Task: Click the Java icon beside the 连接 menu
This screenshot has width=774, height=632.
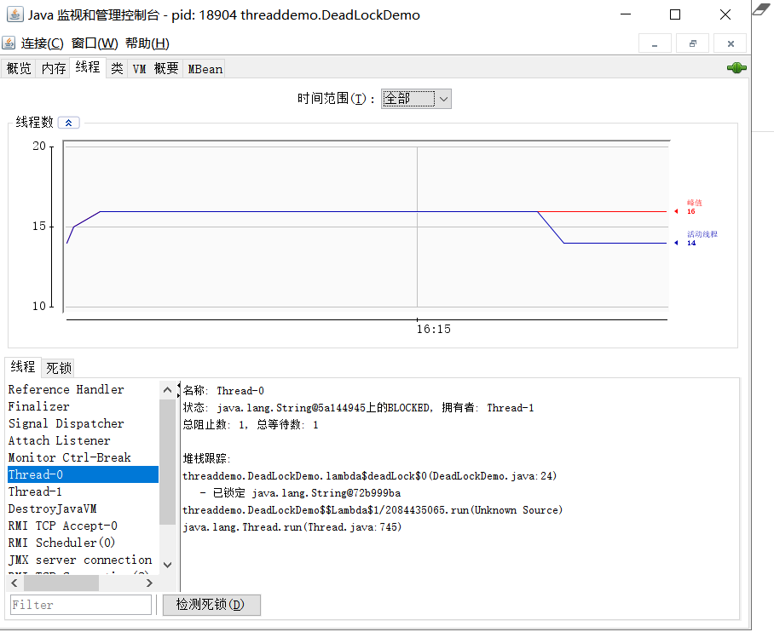Action: click(9, 43)
